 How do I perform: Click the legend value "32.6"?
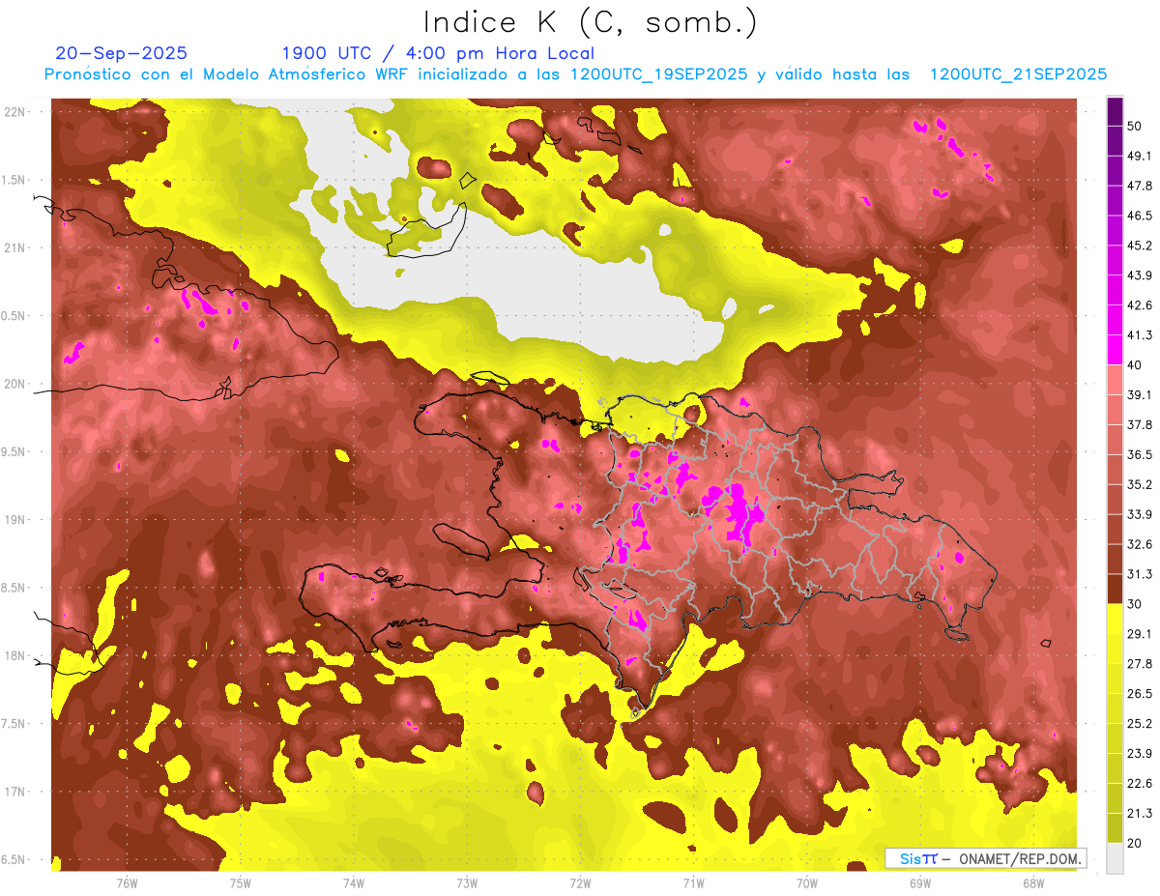point(1139,544)
